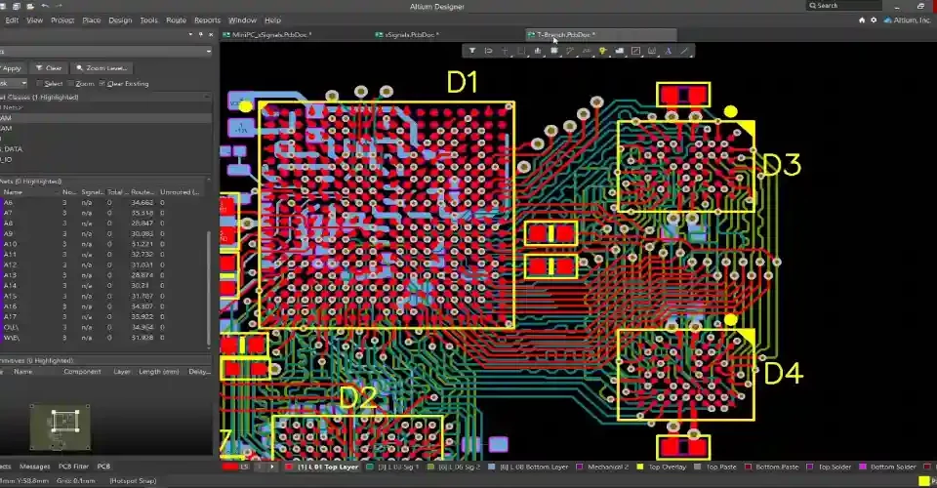Screen dimensions: 937x488
Task: Click the place keepout square icon
Action: click(635, 51)
